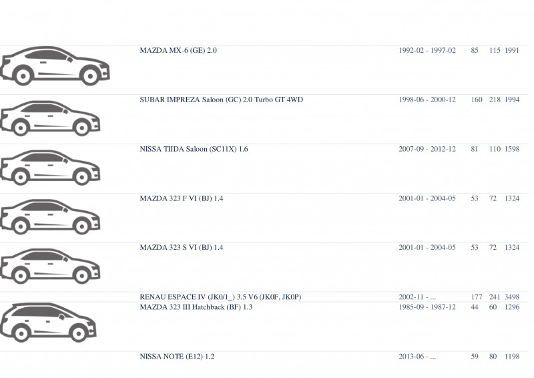Viewport: 534px width, 378px height.
Task: Click the Mazda 323 S VI car icon
Action: coord(50,266)
